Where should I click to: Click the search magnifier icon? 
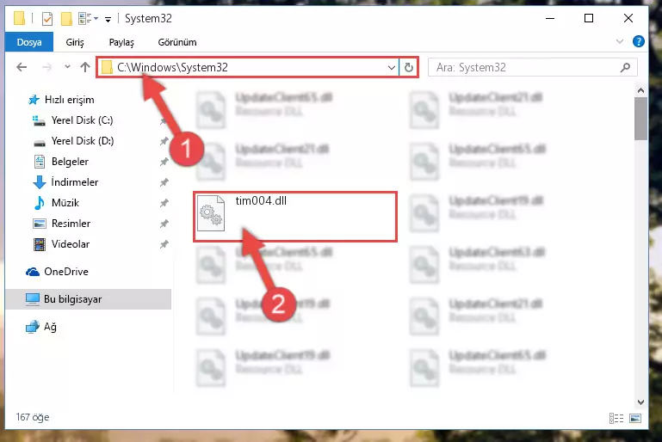(x=625, y=67)
